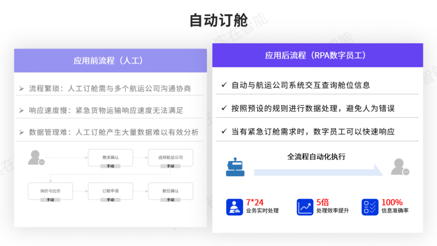Click the checkmark before 按照预设的规则
Viewport: 437px width, 246px height.
pos(224,108)
